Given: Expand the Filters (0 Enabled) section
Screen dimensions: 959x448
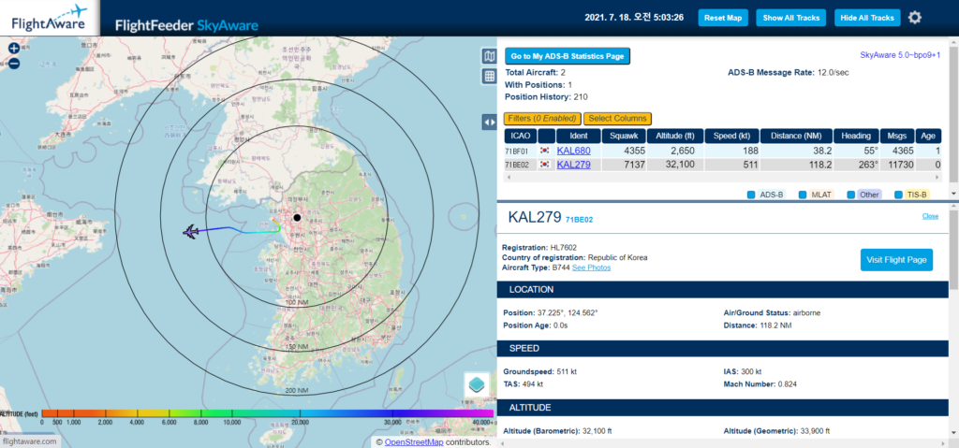Looking at the screenshot, I should coord(542,119).
